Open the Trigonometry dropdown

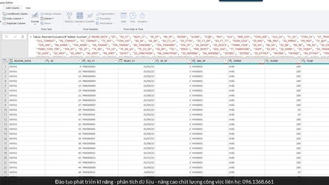pyautogui.click(x=106, y=14)
